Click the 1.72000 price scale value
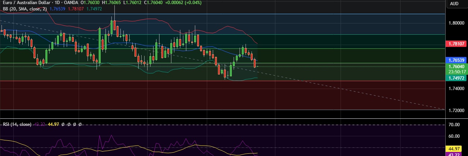468x156 pixels. coord(456,111)
